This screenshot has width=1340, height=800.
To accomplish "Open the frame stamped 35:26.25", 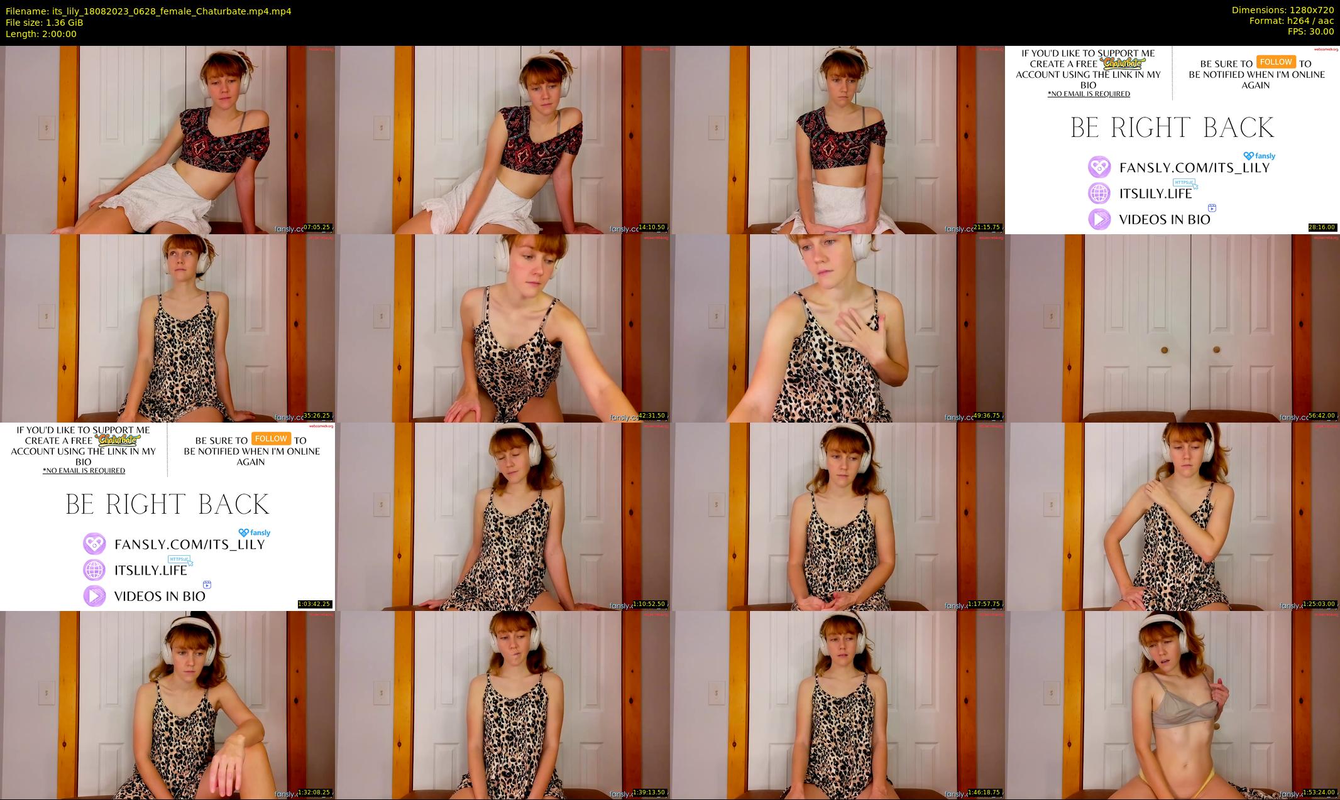I will [x=167, y=328].
